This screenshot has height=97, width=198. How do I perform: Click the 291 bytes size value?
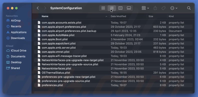pos(159,73)
